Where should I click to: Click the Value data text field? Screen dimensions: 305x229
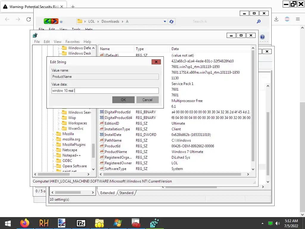click(105, 91)
